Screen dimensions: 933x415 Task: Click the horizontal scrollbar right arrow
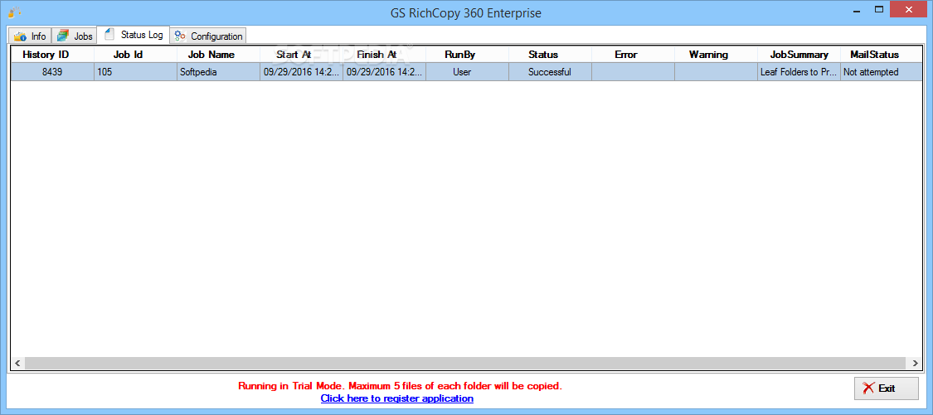click(x=915, y=363)
